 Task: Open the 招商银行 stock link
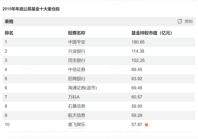click(77, 79)
